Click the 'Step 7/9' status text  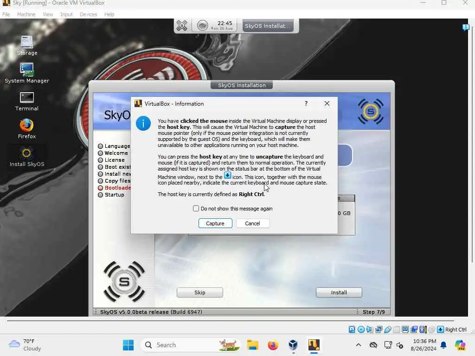[374, 312]
